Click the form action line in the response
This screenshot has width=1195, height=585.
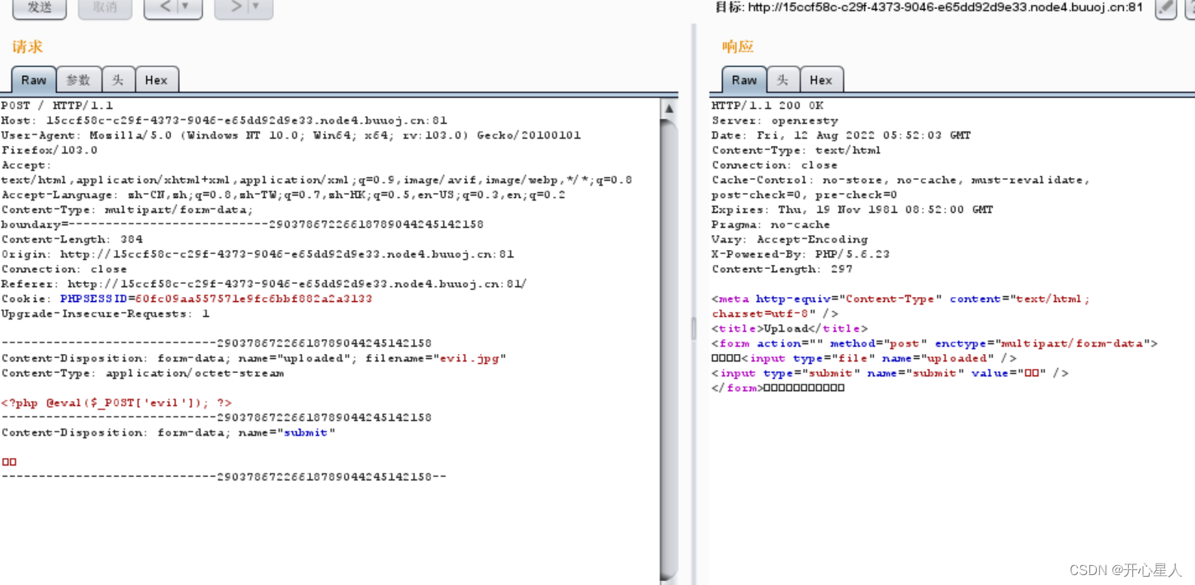[935, 343]
